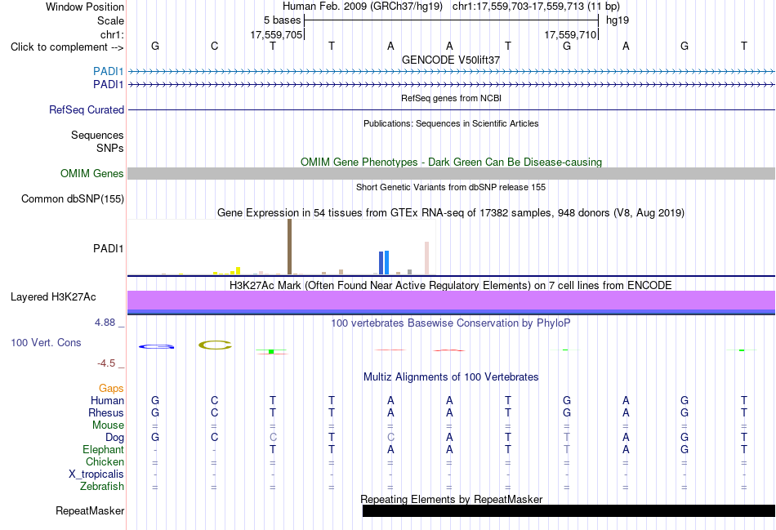Click the hg19 label beside scale bar
776x530 pixels.
tap(618, 20)
